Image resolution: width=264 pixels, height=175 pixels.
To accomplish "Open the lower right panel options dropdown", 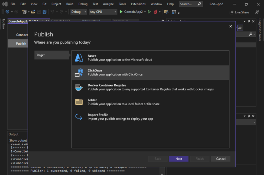I will coord(245,116).
